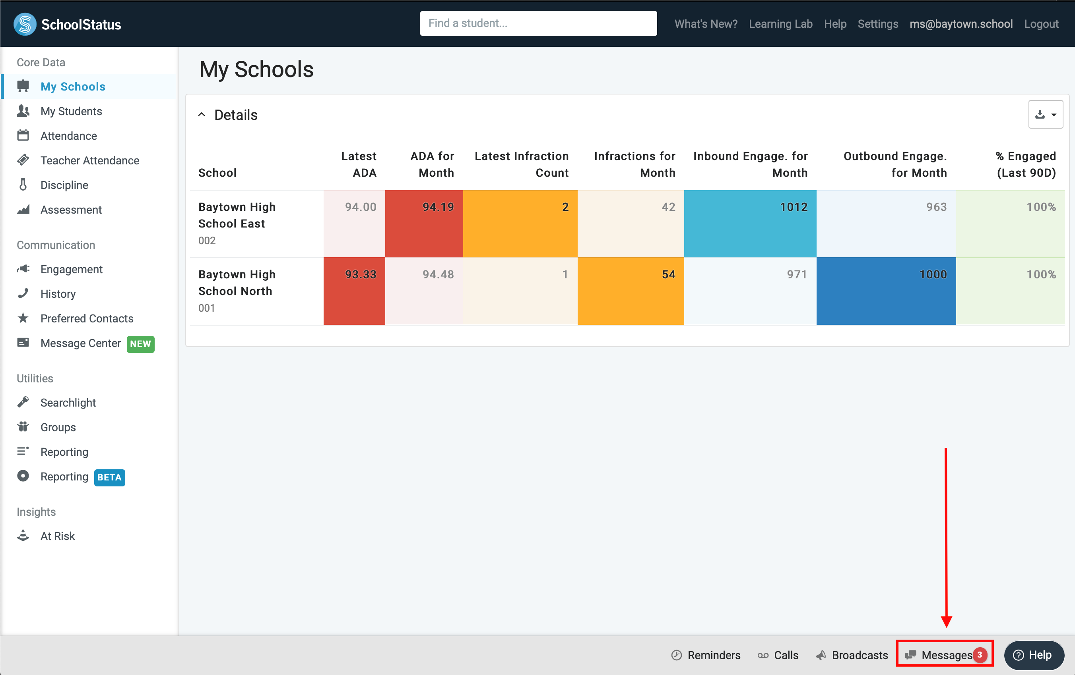This screenshot has height=675, width=1075.
Task: Open Calls in bottom bar
Action: click(x=778, y=655)
